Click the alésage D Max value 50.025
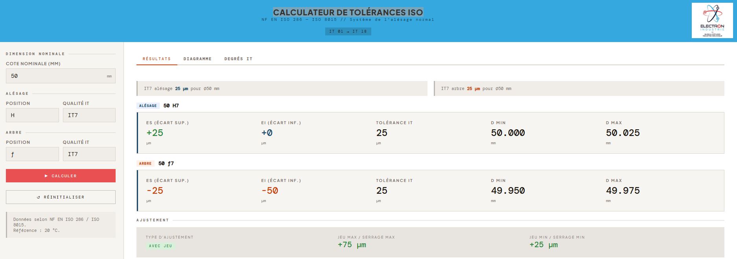 [623, 133]
